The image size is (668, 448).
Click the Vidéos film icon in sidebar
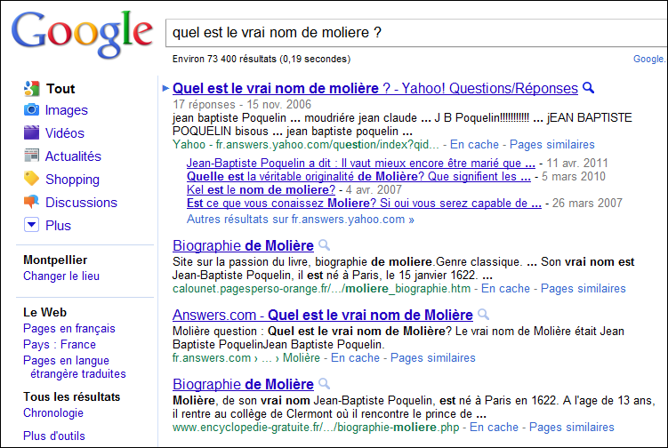pyautogui.click(x=31, y=133)
